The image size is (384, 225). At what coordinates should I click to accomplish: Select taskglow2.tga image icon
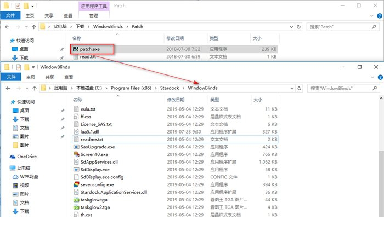click(x=76, y=207)
